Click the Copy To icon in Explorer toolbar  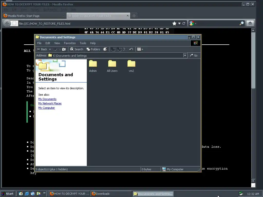[119, 49]
